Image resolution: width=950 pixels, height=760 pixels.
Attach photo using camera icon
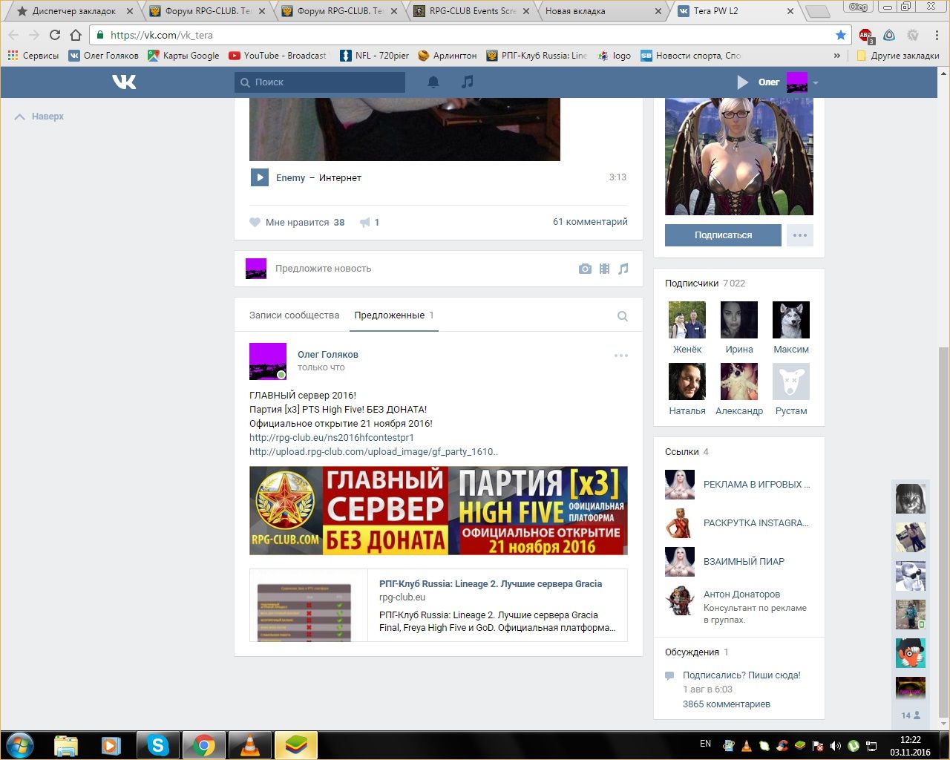pos(585,269)
